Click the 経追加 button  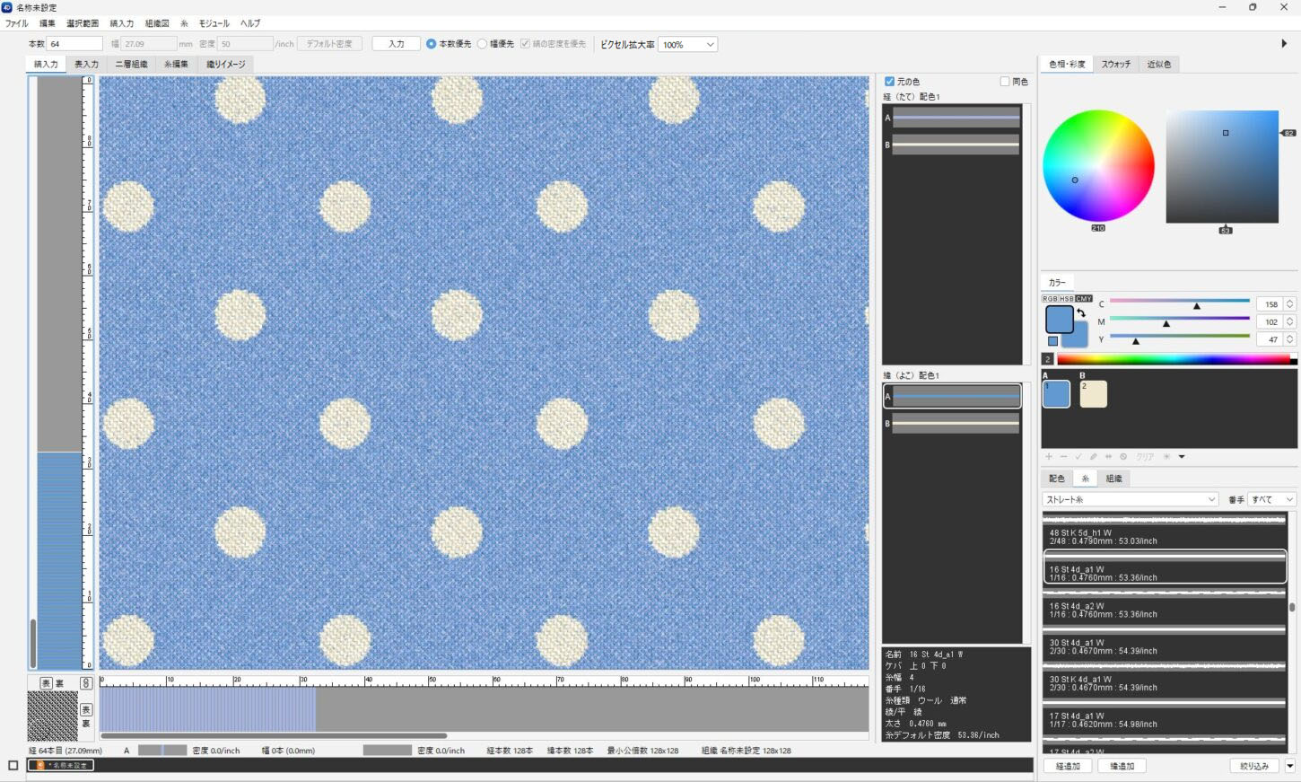(1068, 766)
